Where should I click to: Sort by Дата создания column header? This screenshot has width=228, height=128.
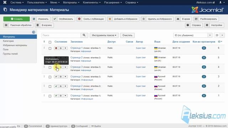[181, 42]
